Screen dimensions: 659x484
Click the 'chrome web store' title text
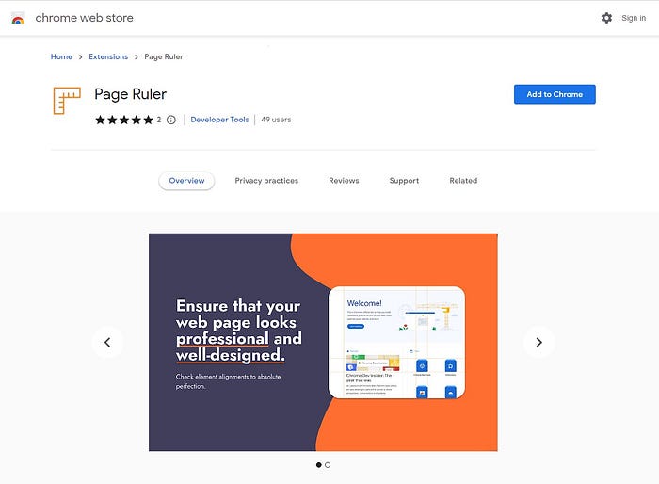(84, 18)
